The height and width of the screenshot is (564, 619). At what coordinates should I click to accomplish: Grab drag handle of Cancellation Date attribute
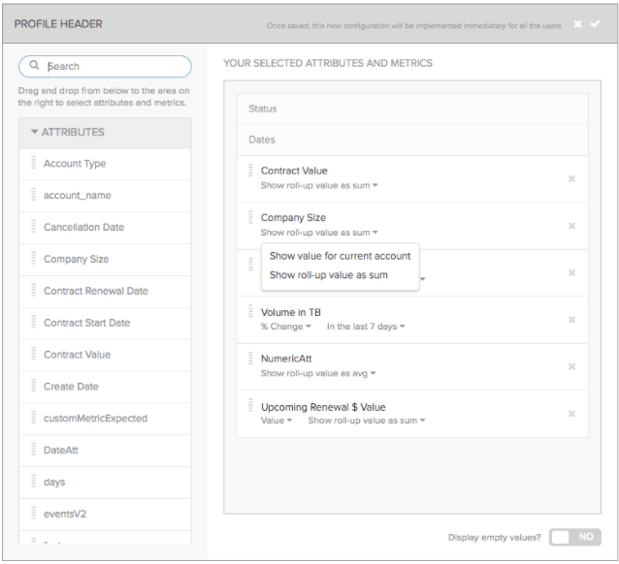pos(34,227)
